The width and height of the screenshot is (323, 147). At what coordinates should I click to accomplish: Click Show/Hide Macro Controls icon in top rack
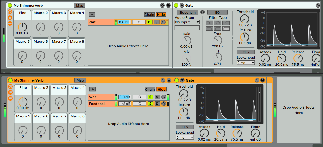[x=10, y=12]
